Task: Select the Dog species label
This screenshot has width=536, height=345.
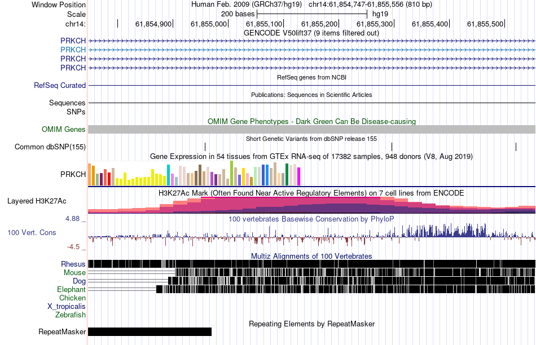Action: pos(79,281)
